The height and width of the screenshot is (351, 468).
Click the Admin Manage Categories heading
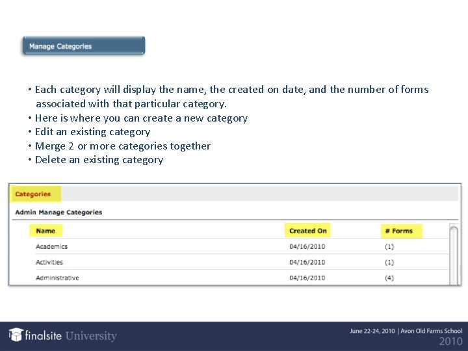click(58, 212)
